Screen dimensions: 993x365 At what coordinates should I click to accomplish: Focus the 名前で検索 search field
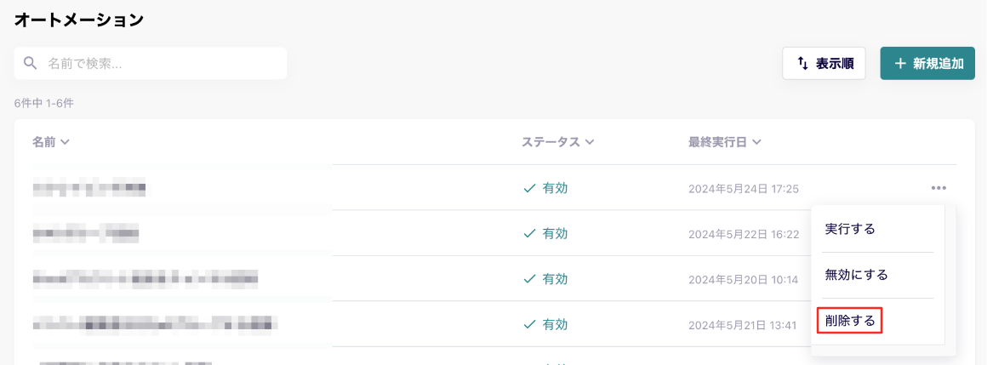(x=151, y=63)
